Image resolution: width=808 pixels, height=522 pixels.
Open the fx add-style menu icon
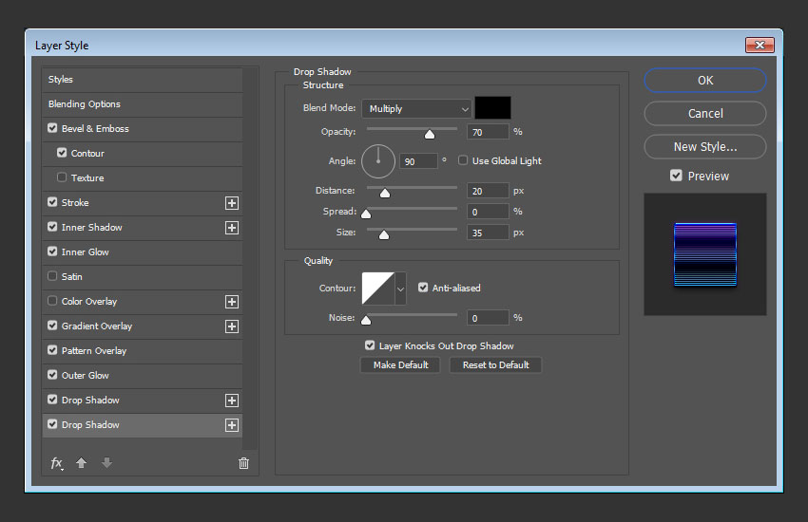coord(57,463)
